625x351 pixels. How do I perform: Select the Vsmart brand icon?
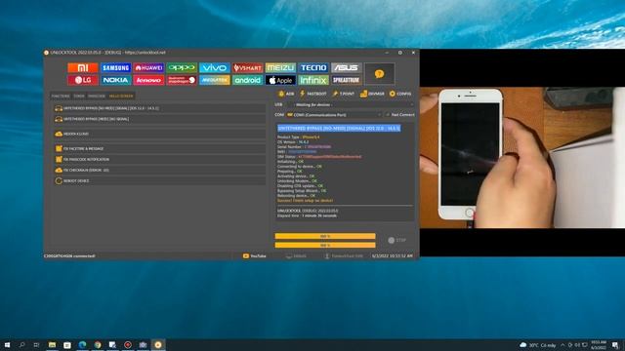tap(247, 67)
